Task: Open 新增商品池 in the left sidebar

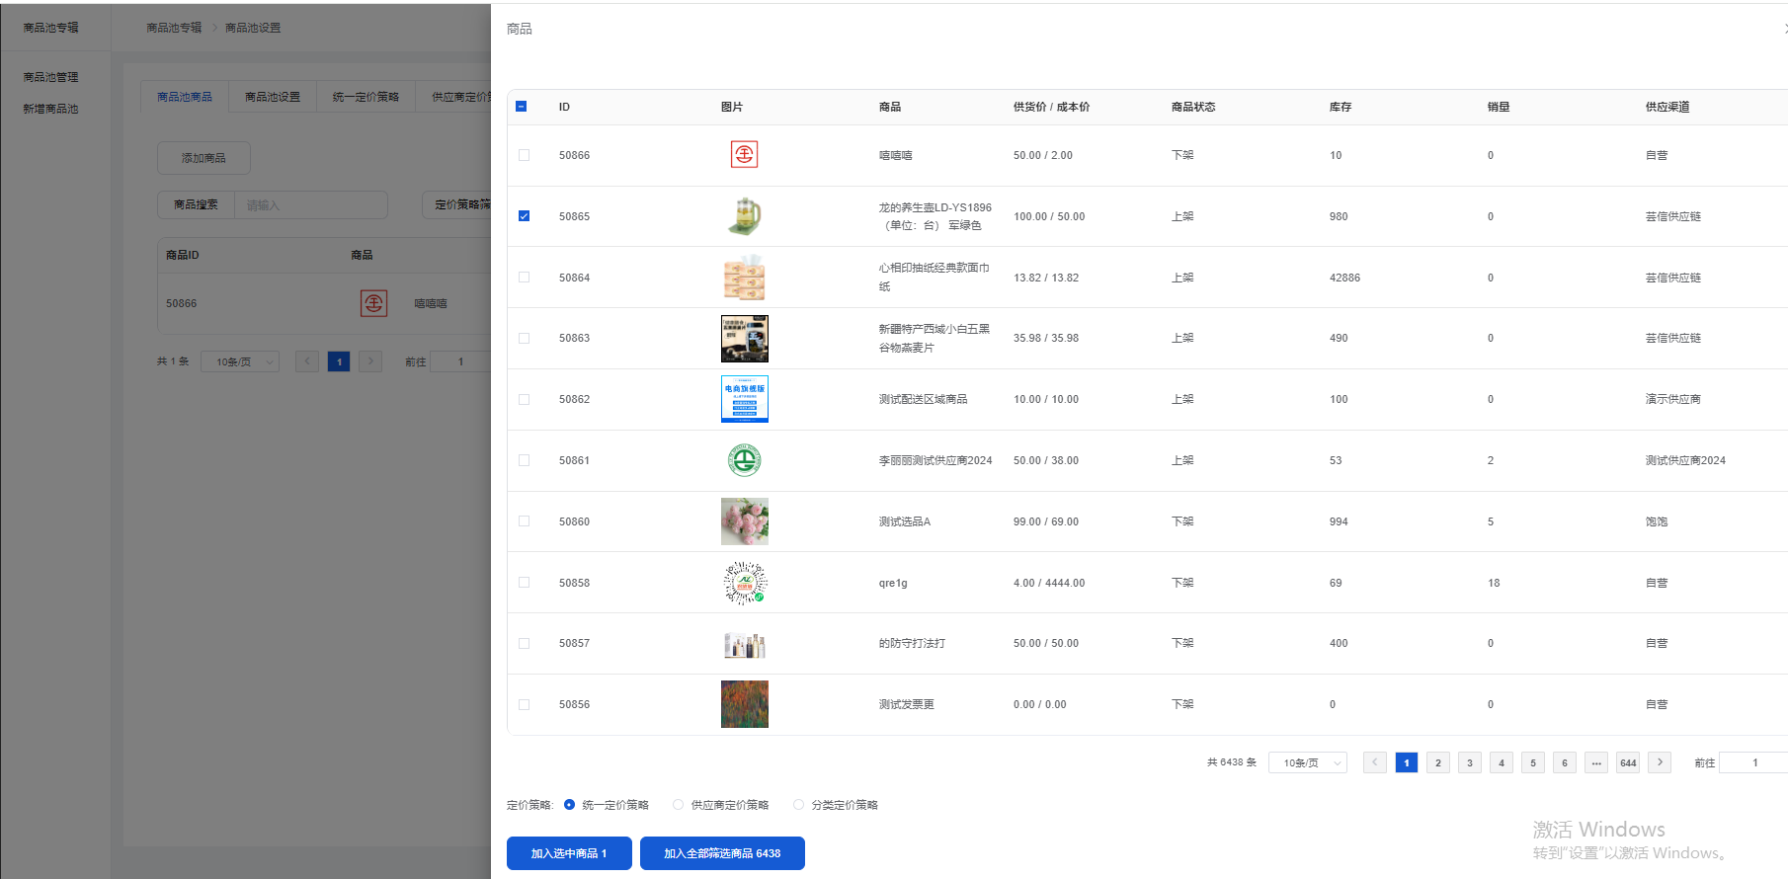Action: pos(51,109)
